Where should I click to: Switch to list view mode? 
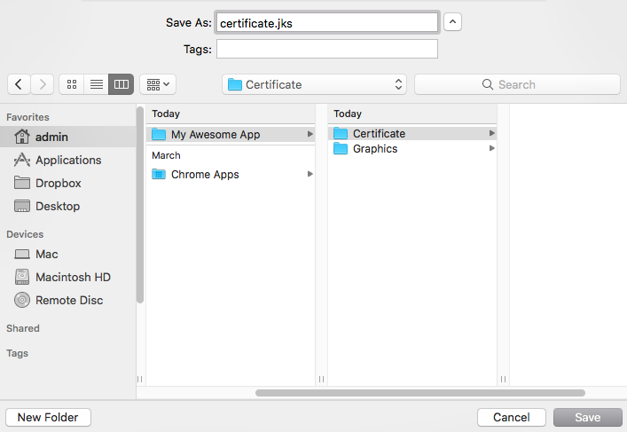97,84
